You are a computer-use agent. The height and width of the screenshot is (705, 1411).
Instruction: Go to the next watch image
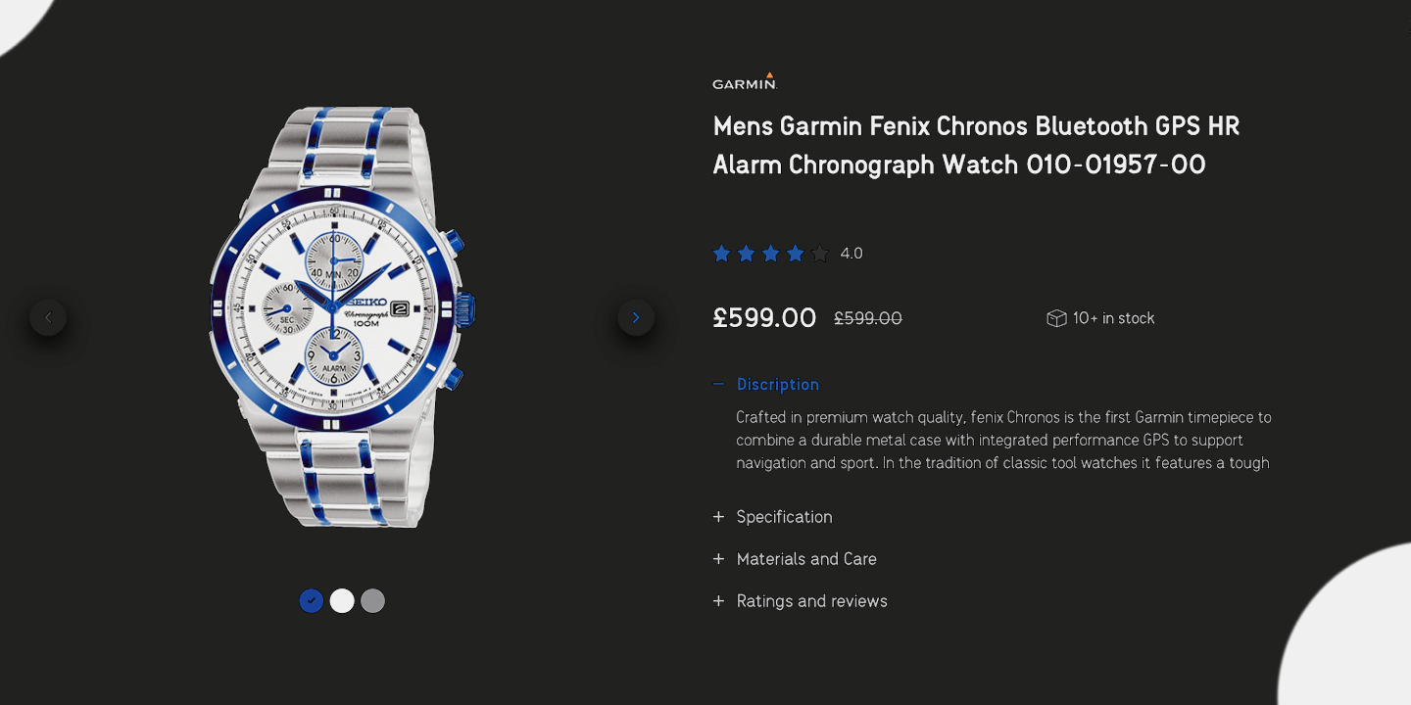(636, 317)
